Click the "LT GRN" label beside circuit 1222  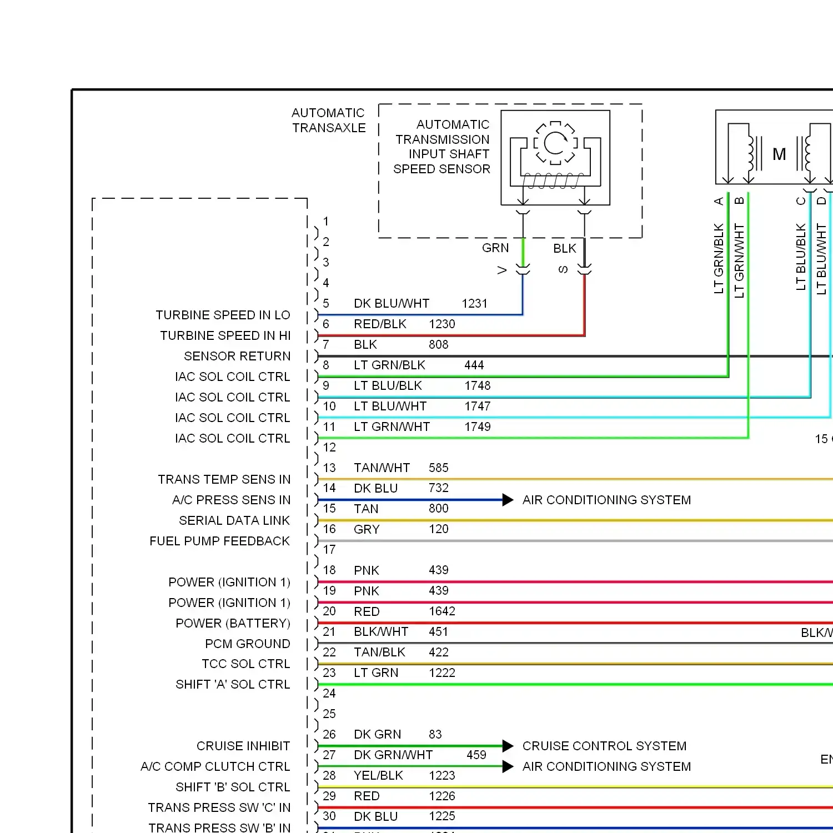click(x=377, y=673)
